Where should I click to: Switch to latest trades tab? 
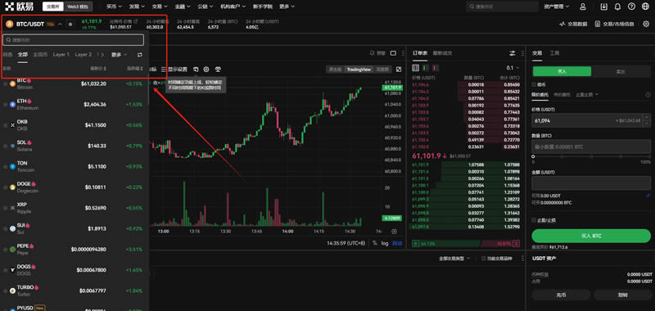tap(442, 53)
